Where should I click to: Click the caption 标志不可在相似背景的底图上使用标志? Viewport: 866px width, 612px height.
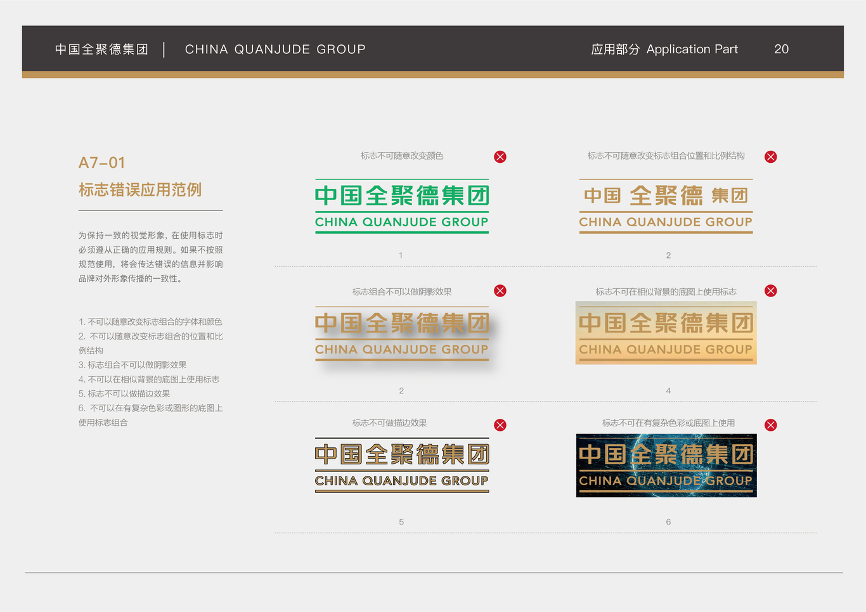pos(666,292)
